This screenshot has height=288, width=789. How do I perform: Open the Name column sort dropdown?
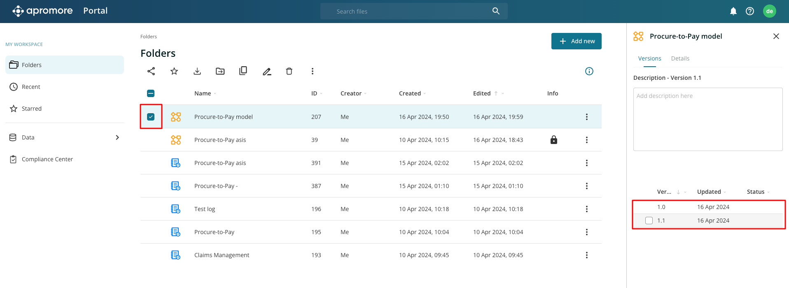point(215,94)
